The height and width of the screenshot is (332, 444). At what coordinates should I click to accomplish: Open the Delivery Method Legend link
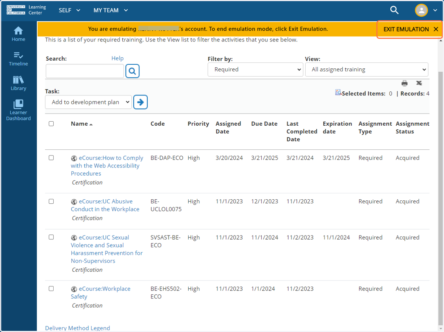[77, 328]
